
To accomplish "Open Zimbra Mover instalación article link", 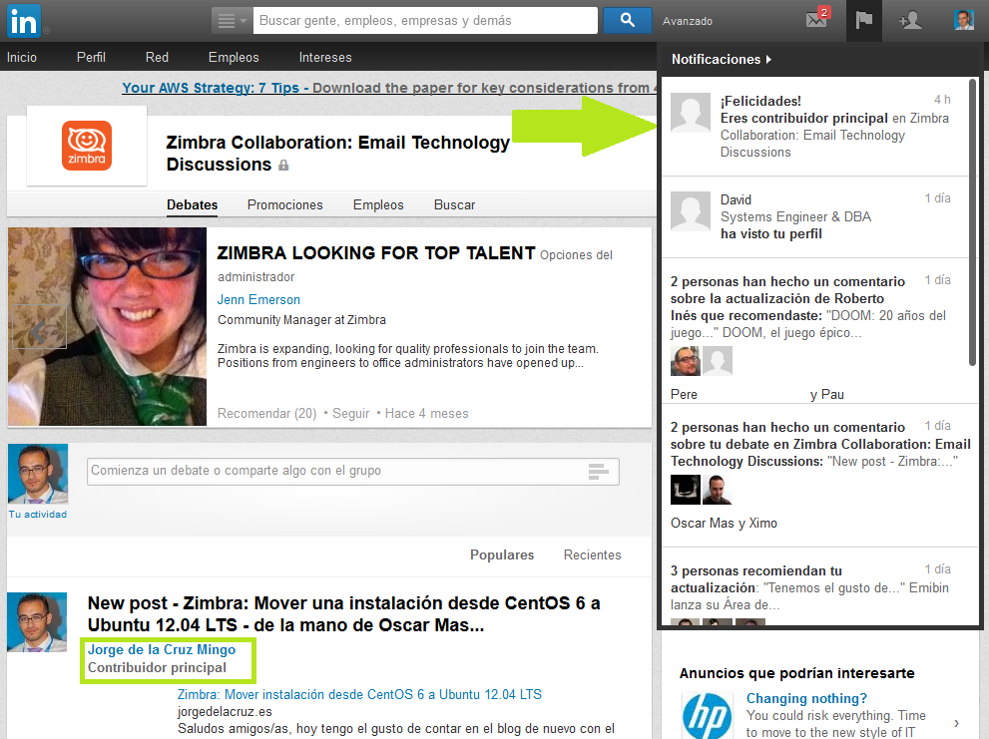I will 359,695.
